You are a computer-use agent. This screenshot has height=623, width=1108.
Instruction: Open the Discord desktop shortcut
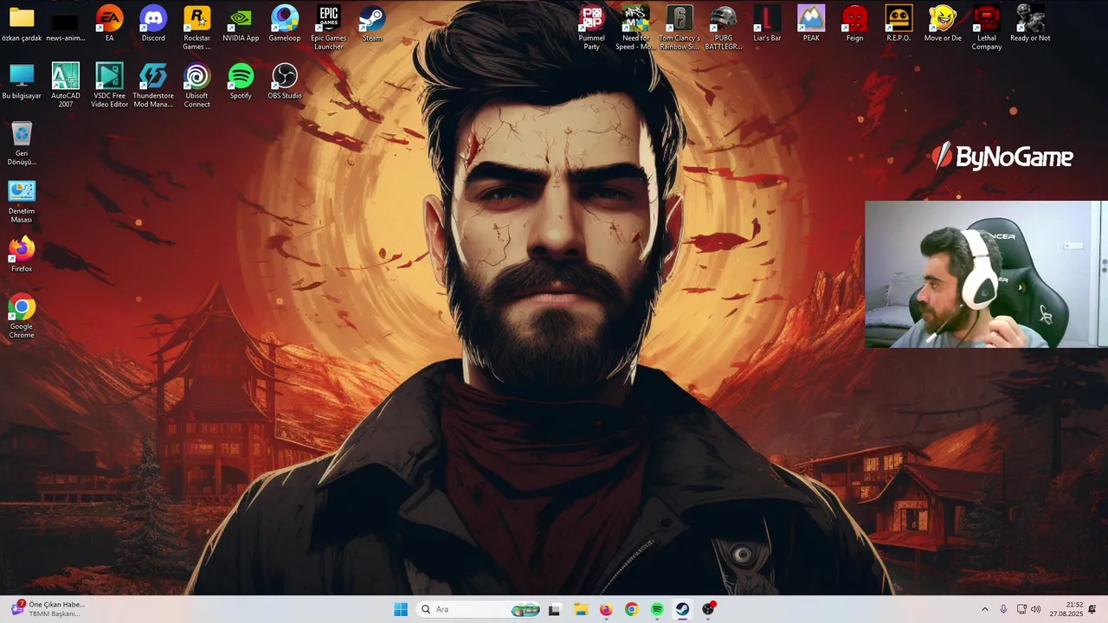[153, 24]
